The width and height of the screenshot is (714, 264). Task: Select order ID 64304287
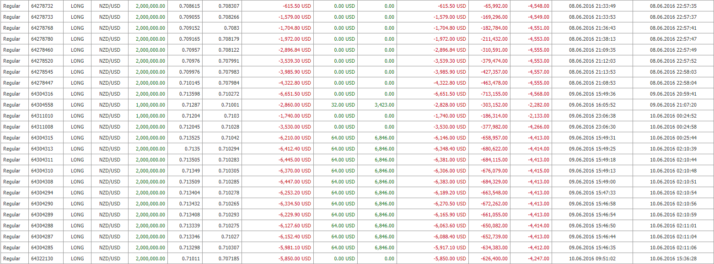[x=42, y=237]
